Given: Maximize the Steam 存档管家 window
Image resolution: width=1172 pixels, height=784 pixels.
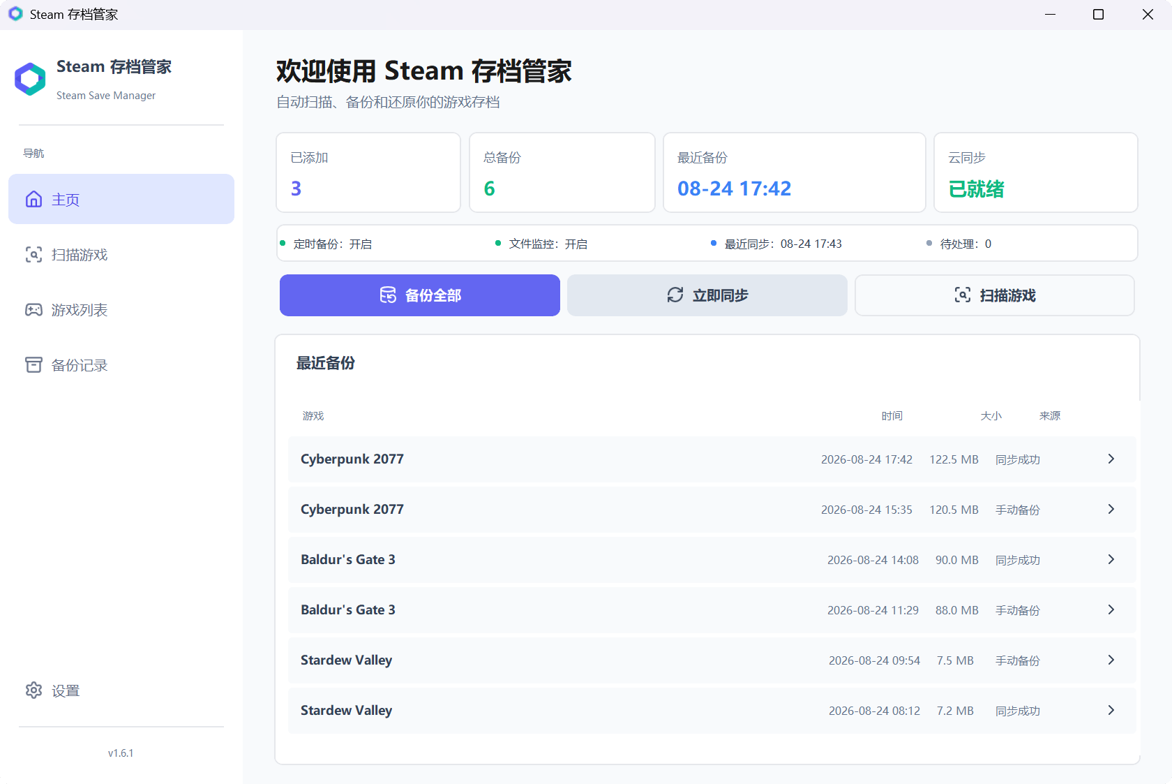Looking at the screenshot, I should 1098,15.
